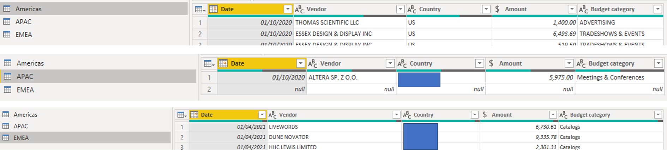Change Country ABC type icon above US values

(412, 9)
